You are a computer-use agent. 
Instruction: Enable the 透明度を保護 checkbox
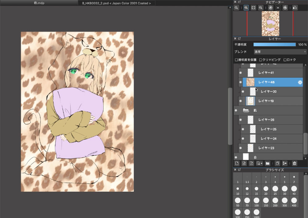click(237, 60)
